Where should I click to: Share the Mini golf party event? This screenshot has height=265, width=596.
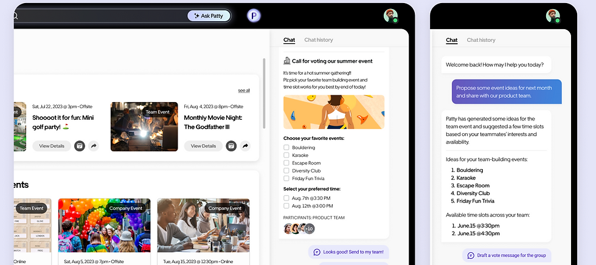tap(94, 146)
